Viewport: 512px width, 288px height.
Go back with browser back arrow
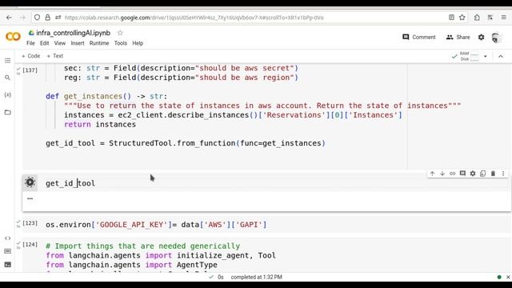click(x=9, y=18)
